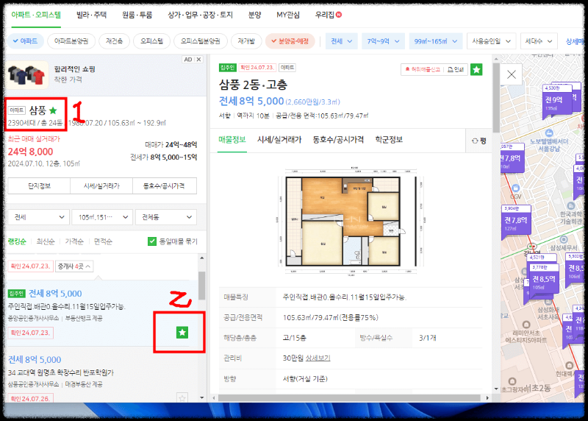Click the listing list scrollbar down arrow
This screenshot has width=588, height=421.
[x=201, y=397]
